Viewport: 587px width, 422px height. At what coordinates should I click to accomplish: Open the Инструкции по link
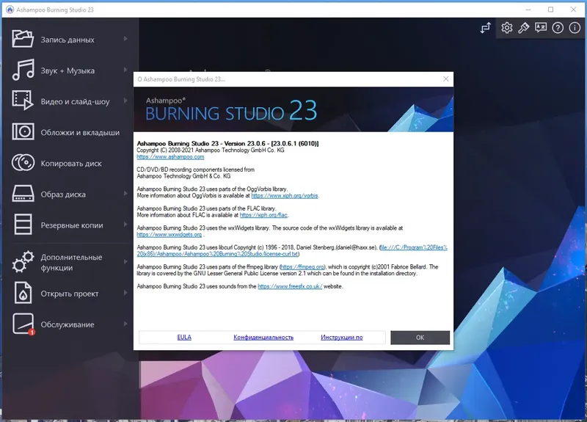342,338
